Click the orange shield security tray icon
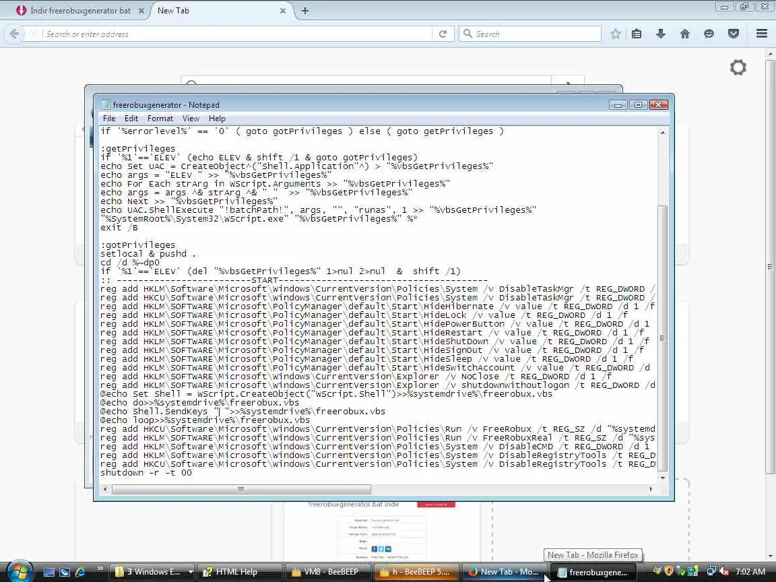Screen dimensions: 776x582 pos(669,572)
